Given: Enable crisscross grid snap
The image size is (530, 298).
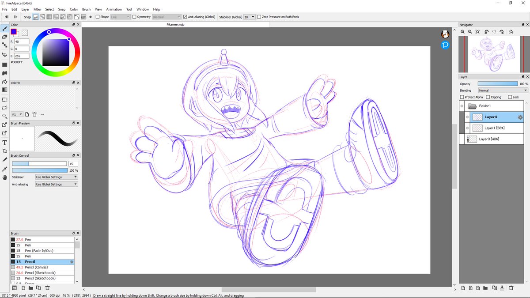Looking at the screenshot, I should coord(49,17).
